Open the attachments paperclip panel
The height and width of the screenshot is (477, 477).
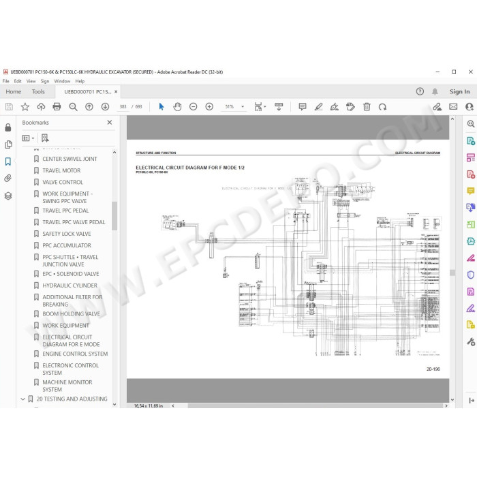click(x=8, y=179)
